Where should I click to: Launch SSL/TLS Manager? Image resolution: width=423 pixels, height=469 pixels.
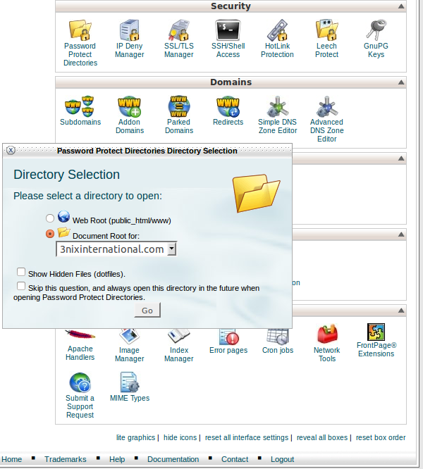179,39
